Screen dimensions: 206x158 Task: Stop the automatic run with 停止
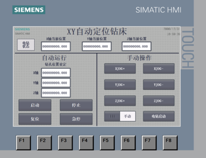coord(76,105)
